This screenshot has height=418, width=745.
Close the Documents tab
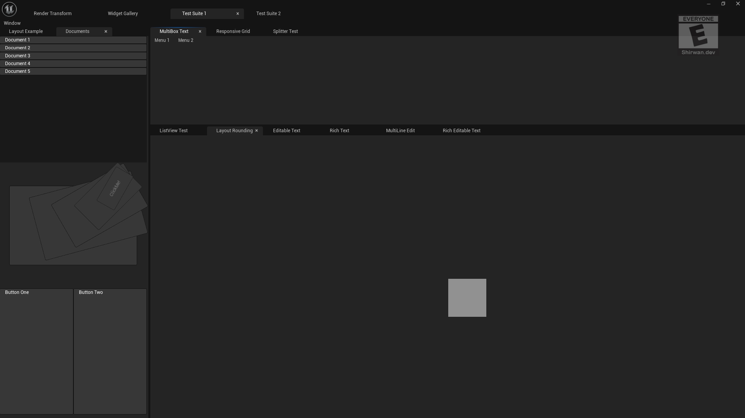click(106, 31)
